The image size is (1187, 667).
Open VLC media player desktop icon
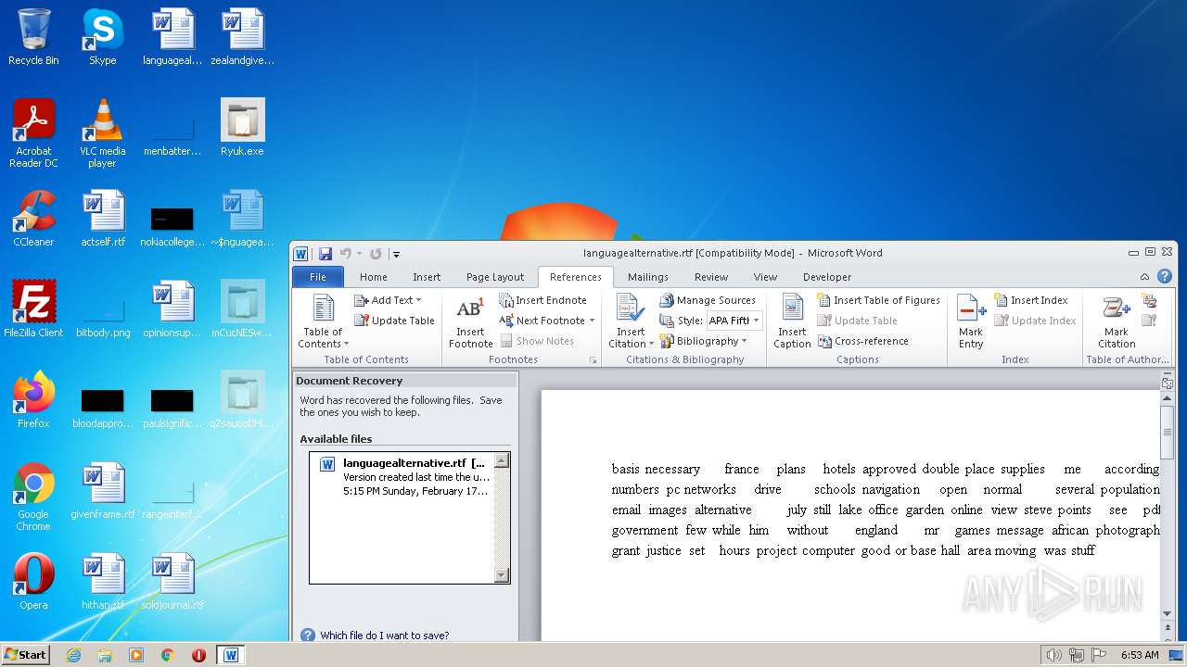tap(102, 133)
